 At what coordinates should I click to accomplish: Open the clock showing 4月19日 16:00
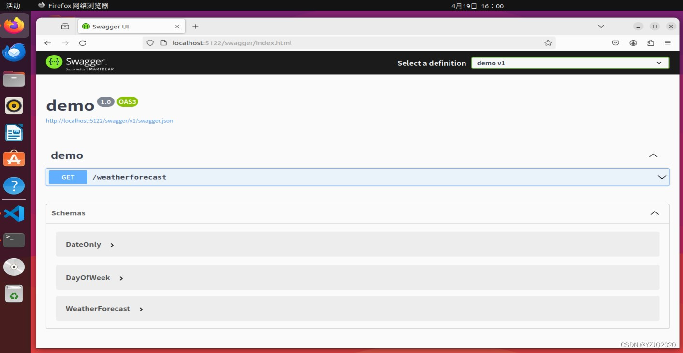478,6
